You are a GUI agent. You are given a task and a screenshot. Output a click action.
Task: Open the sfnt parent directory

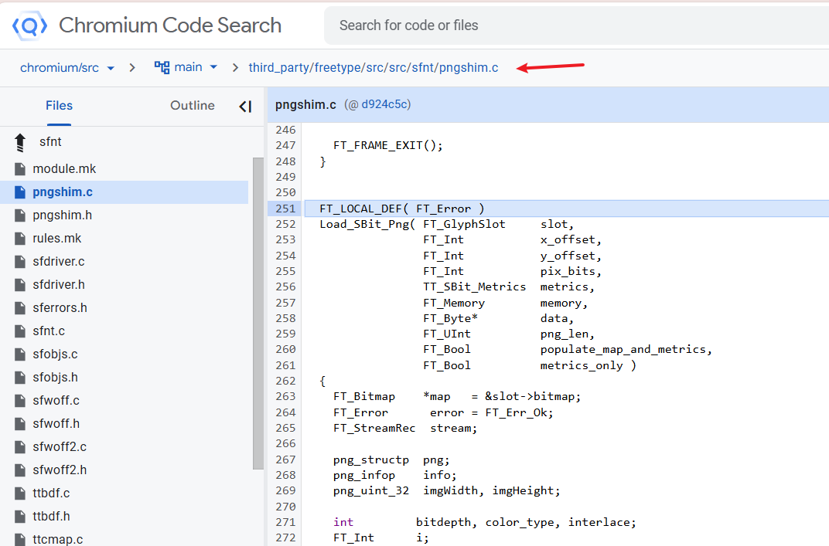point(50,141)
